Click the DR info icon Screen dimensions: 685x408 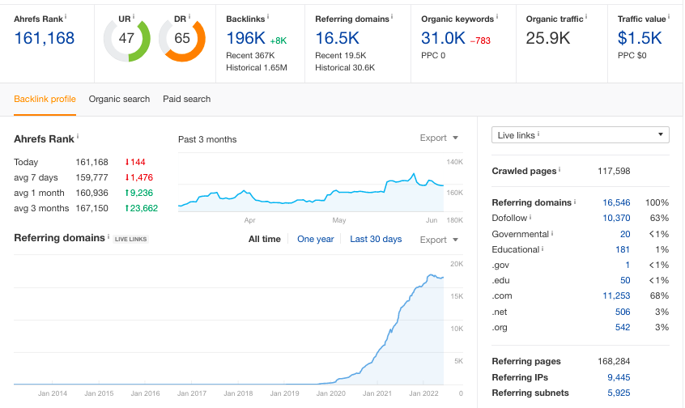click(189, 17)
